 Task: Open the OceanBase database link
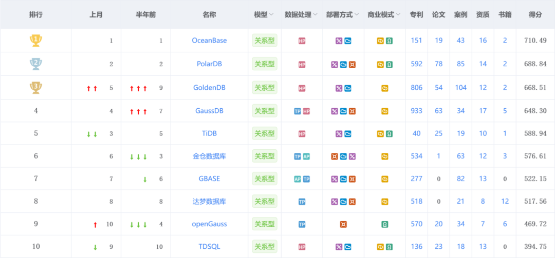[x=209, y=41]
